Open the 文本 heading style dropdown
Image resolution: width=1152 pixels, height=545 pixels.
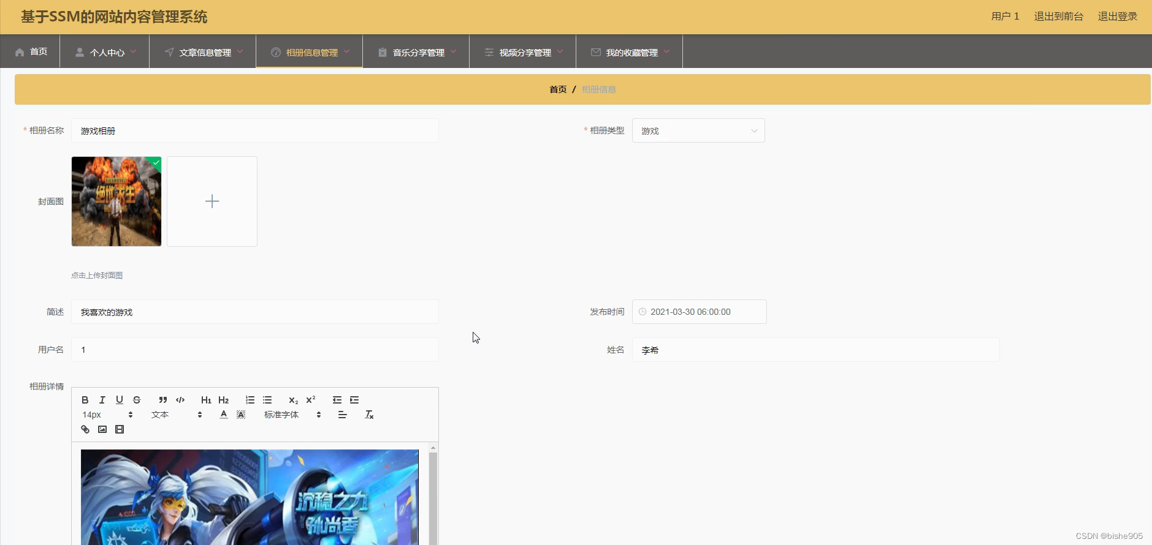coord(177,415)
